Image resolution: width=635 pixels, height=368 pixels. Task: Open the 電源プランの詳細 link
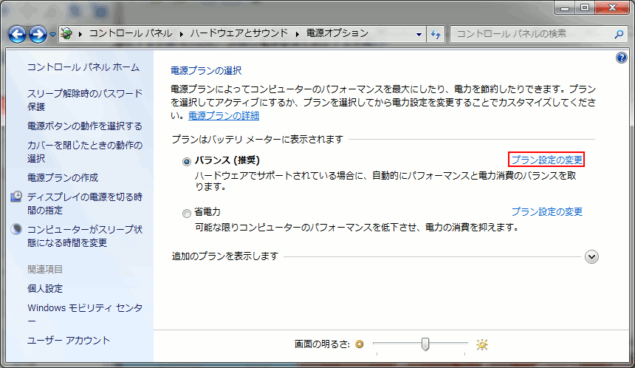click(x=223, y=115)
